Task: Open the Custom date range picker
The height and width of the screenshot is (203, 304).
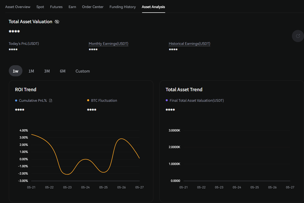Action: (x=83, y=71)
